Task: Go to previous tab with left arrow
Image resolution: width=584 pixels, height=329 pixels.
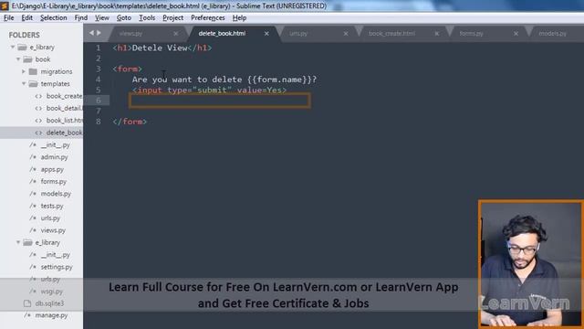Action: 91,33
